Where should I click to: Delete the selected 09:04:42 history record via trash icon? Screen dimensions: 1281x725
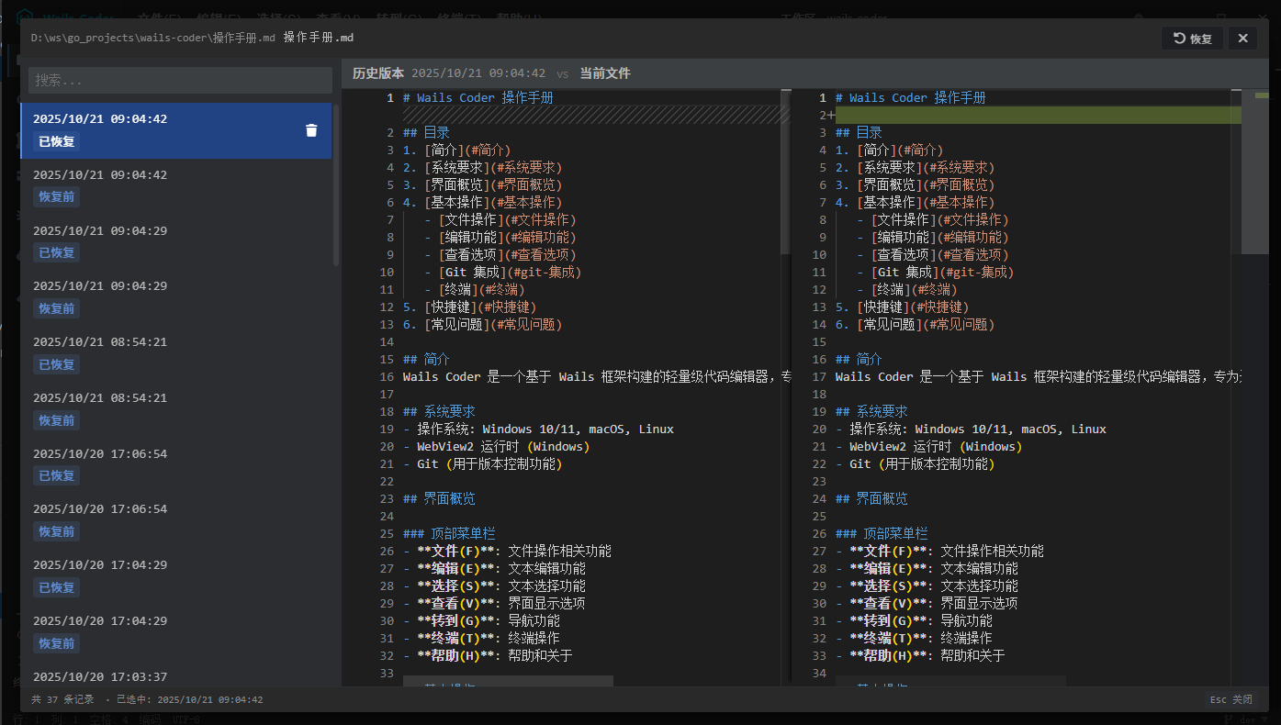click(x=311, y=130)
